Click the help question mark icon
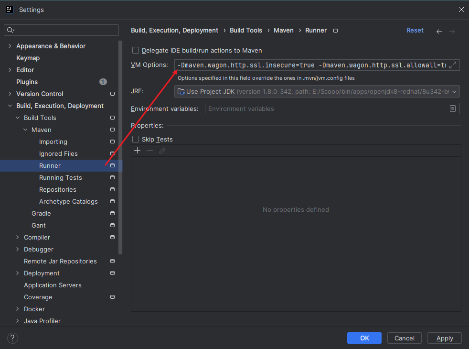The width and height of the screenshot is (469, 349). point(12,338)
